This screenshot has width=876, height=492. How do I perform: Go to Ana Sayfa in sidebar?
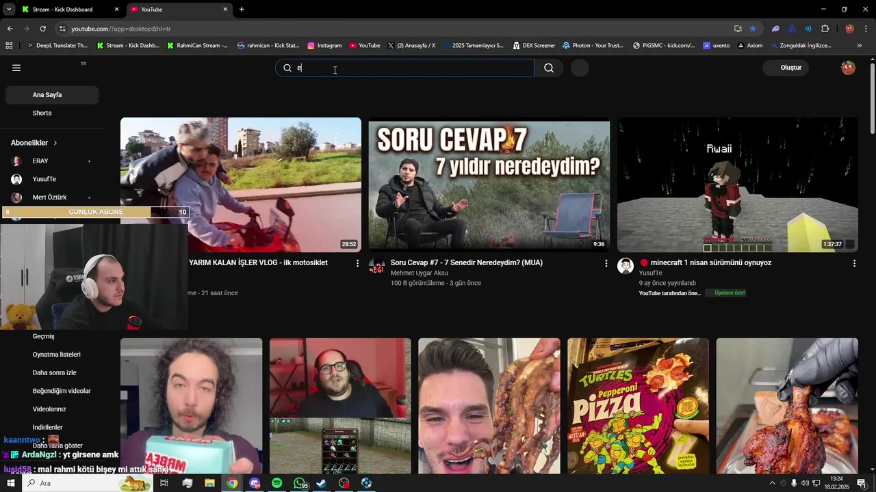[52, 95]
